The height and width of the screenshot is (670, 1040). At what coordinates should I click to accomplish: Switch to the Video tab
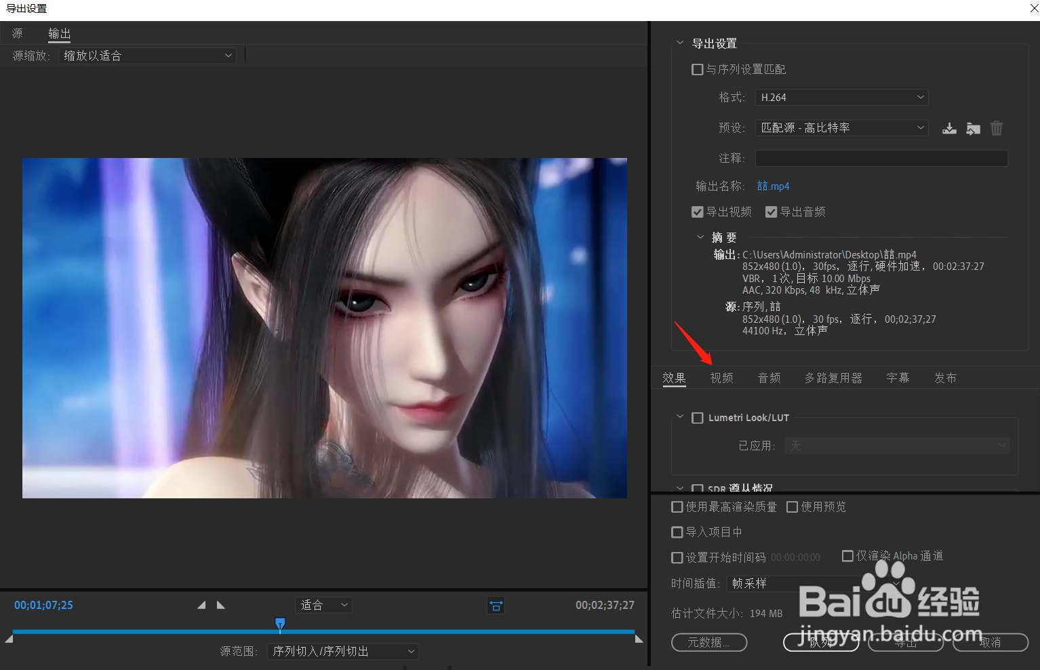pos(721,378)
